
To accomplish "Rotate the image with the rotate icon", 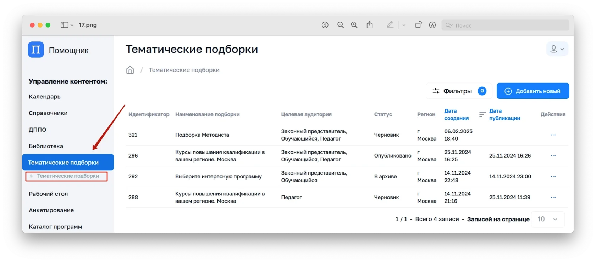I will (x=419, y=25).
